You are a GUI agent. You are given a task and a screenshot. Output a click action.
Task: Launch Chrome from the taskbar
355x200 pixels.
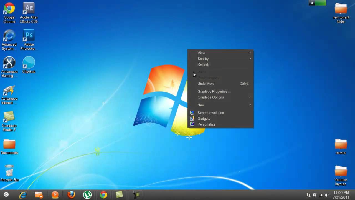click(103, 195)
